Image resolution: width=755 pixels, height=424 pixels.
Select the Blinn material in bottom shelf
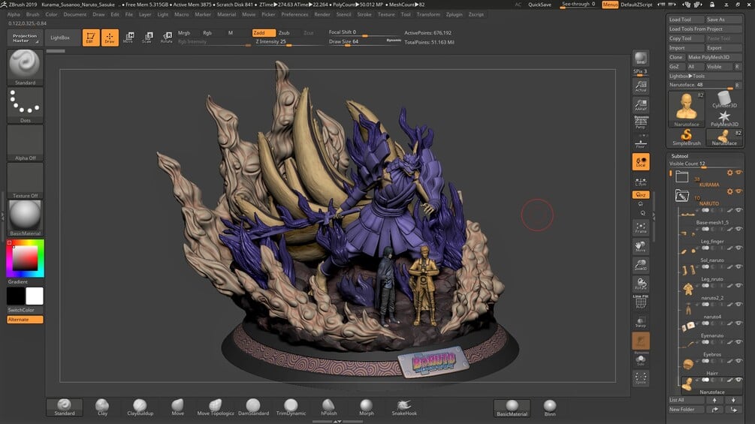[550, 407]
